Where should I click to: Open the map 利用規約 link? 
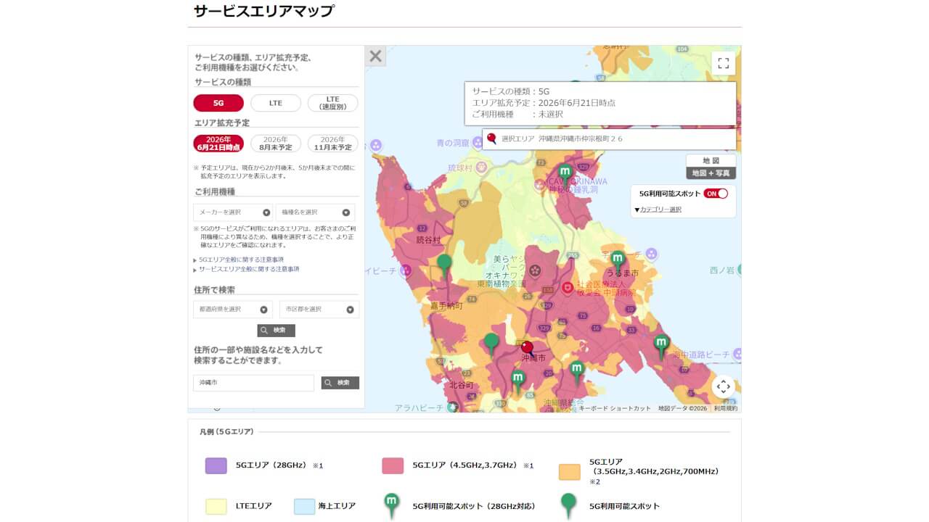725,408
